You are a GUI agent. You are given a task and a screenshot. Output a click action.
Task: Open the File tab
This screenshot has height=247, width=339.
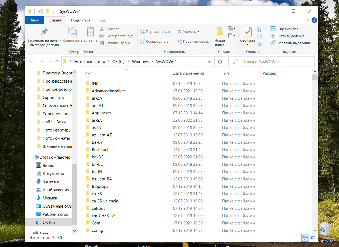tap(34, 20)
